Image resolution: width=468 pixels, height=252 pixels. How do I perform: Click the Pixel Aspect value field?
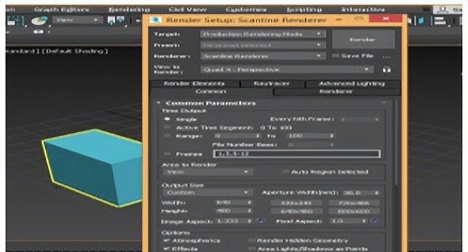(345, 221)
